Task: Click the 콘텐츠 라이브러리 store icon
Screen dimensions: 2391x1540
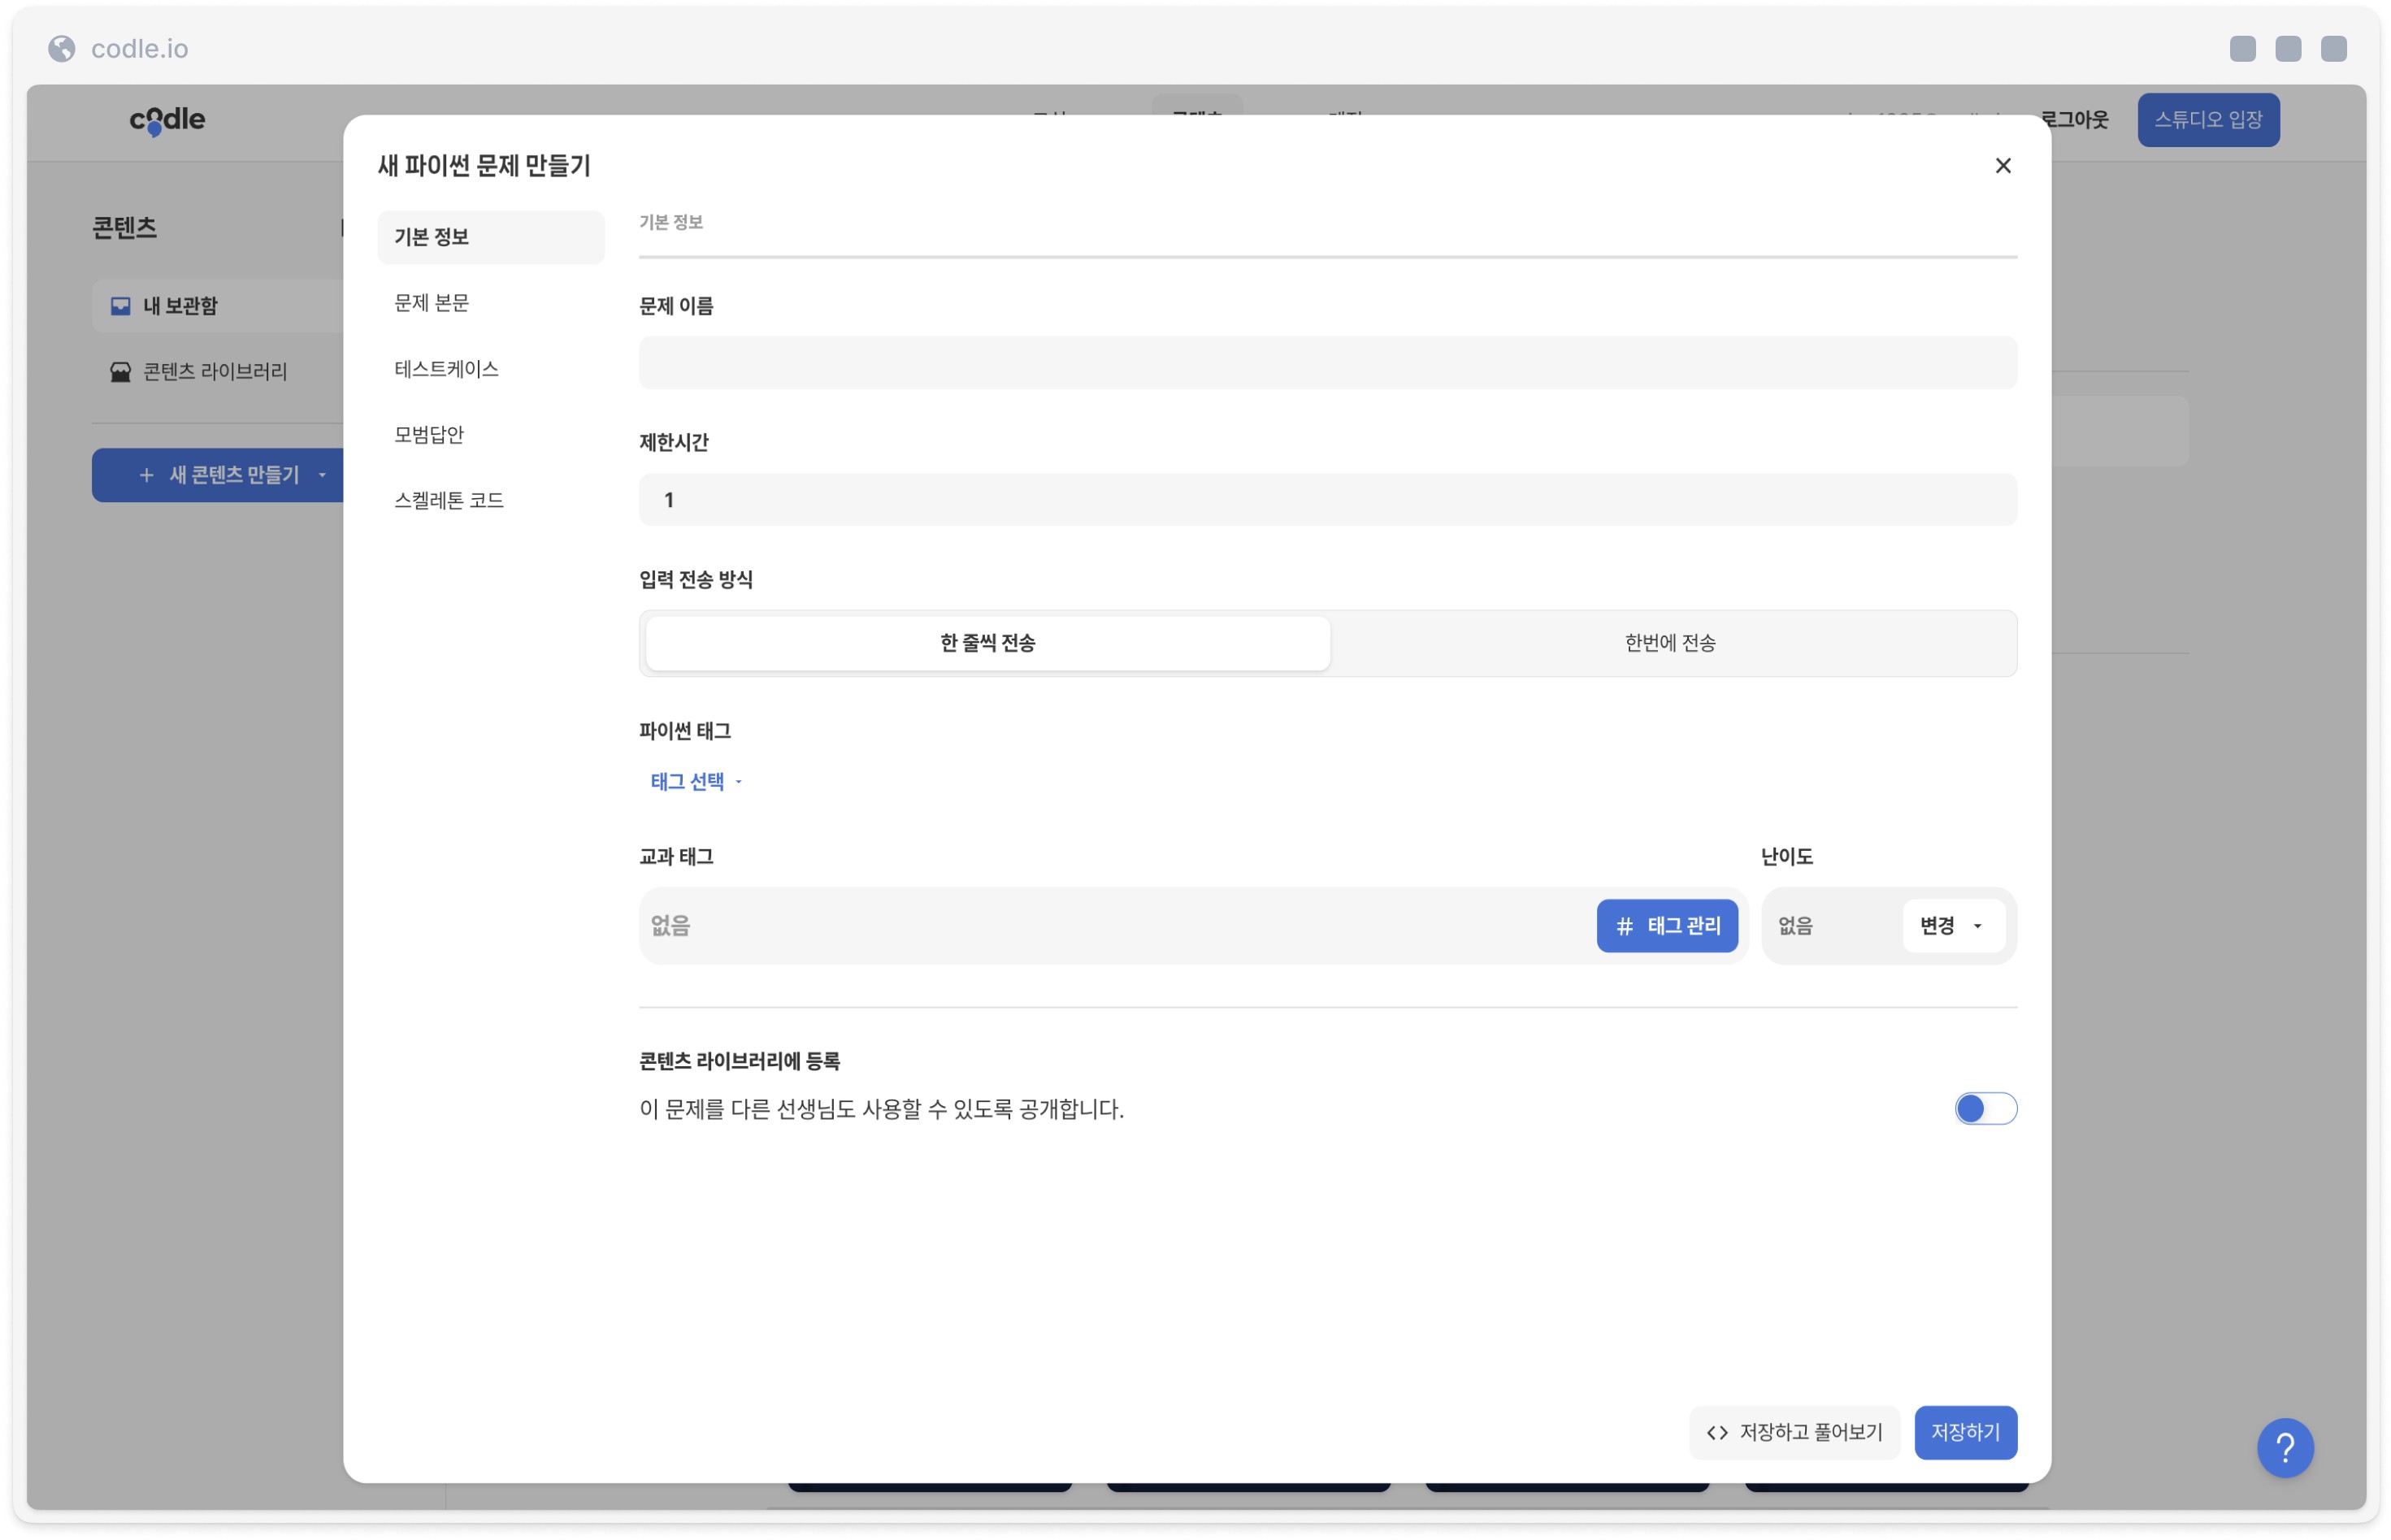Action: (121, 371)
